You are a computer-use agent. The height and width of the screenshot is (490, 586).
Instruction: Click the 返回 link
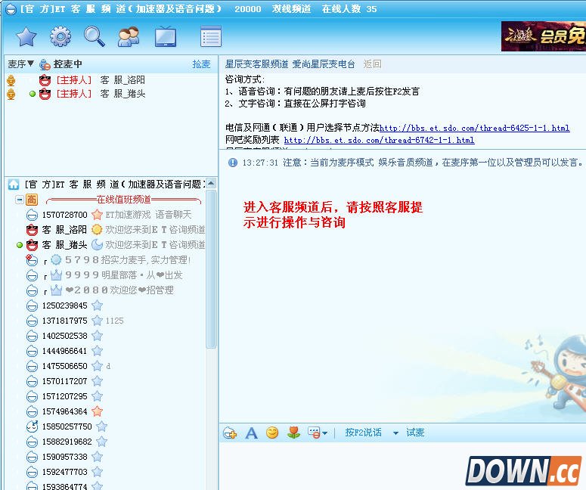(x=372, y=64)
